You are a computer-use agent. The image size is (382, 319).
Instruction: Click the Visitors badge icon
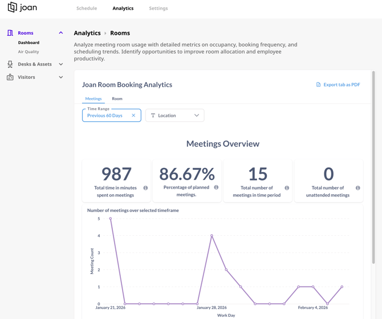coord(10,77)
